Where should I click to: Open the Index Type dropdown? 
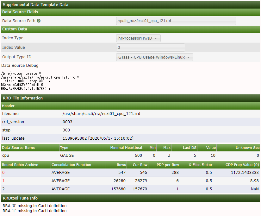(138, 38)
